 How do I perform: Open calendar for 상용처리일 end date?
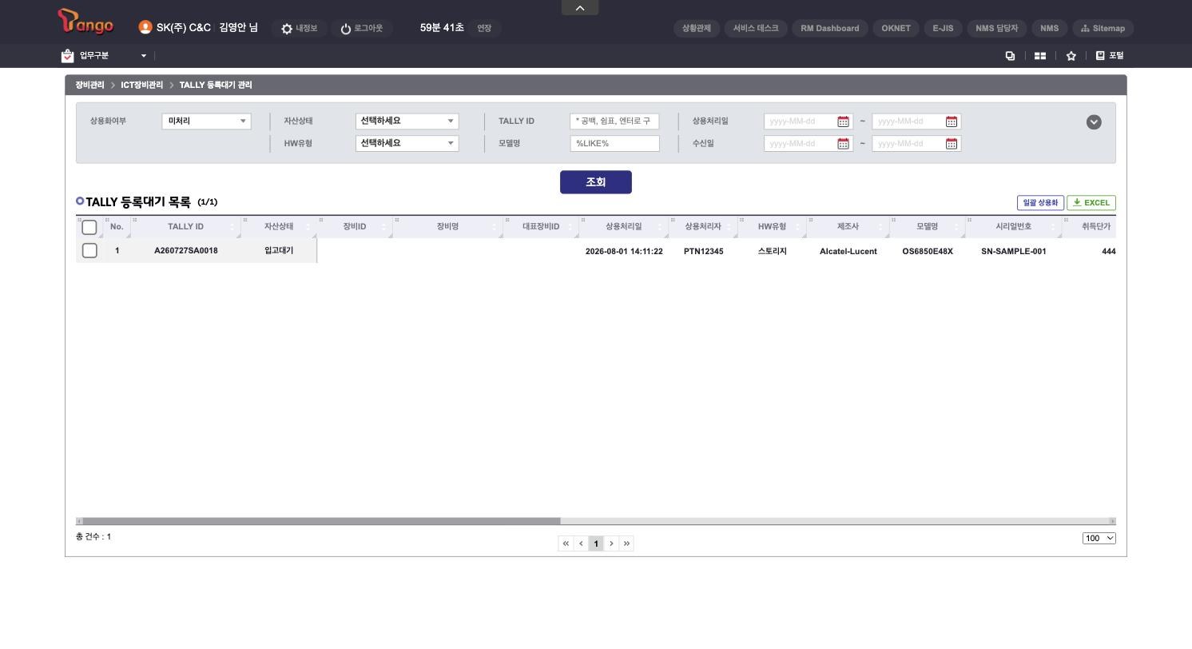point(952,121)
